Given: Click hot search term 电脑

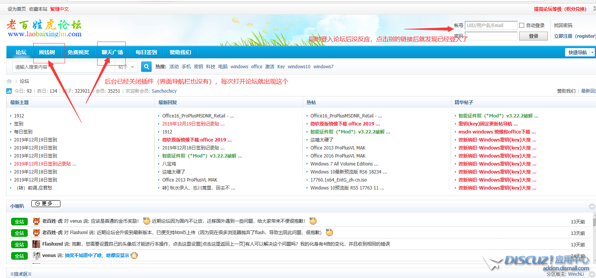Looking at the screenshot, I should [223, 67].
